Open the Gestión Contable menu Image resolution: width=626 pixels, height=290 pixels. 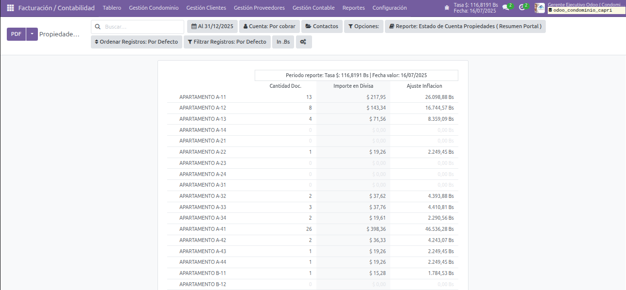coord(313,8)
